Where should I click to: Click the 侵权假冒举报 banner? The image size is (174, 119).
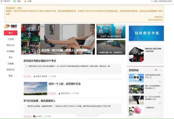pyautogui.click(x=146, y=33)
